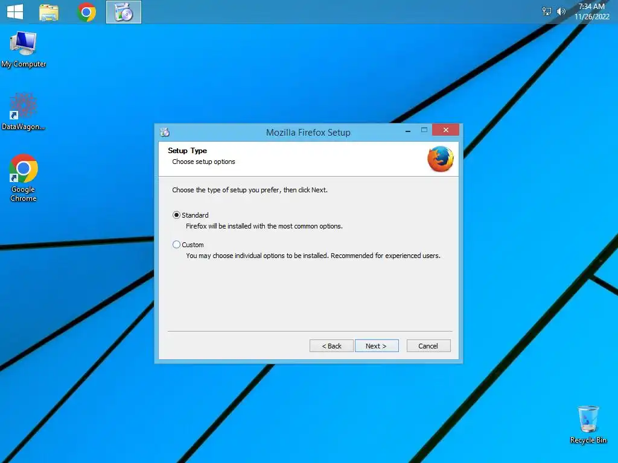
Task: Select the My Computer desktop icon
Action: 24,49
